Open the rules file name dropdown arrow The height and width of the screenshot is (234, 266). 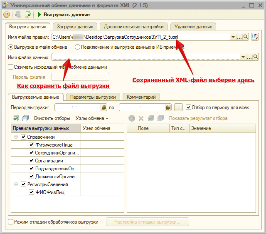tap(234, 37)
